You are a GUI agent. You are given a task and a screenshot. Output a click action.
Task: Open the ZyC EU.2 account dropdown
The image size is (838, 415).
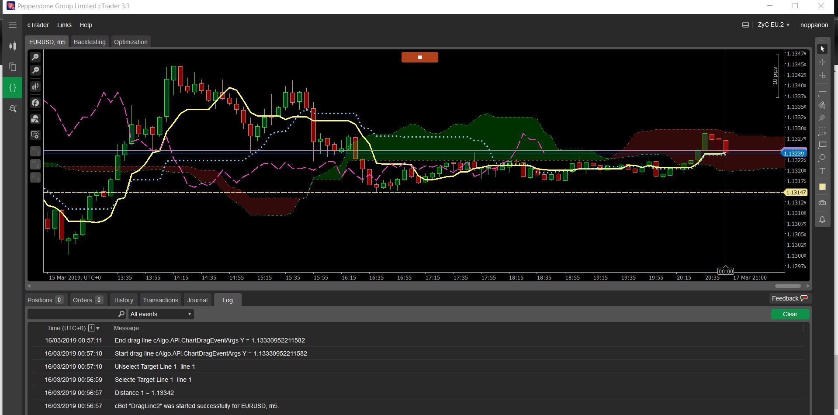pos(773,25)
